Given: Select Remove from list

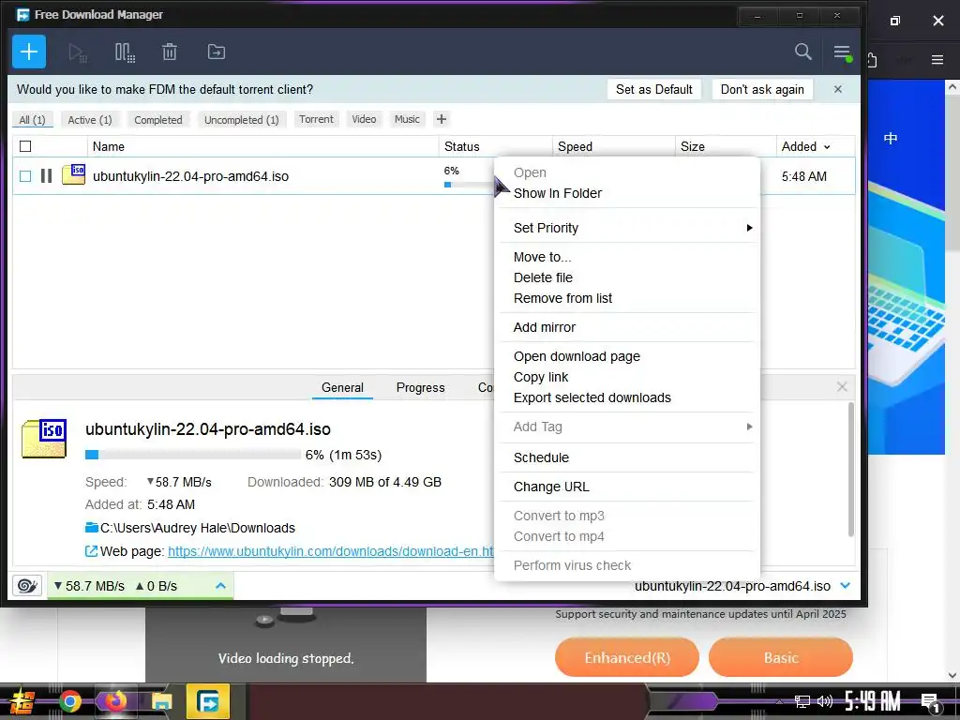Looking at the screenshot, I should coord(562,298).
